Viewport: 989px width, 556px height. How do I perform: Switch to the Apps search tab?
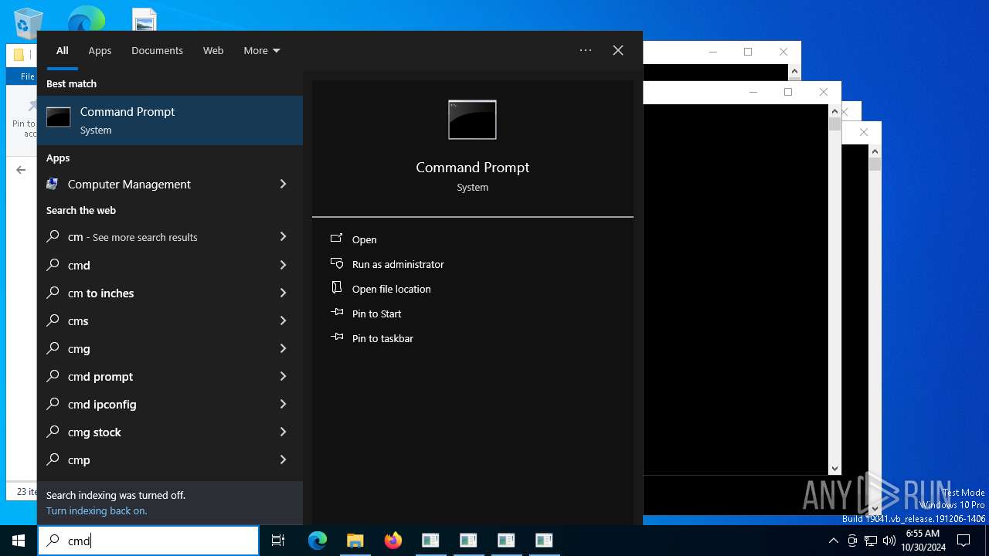click(100, 50)
